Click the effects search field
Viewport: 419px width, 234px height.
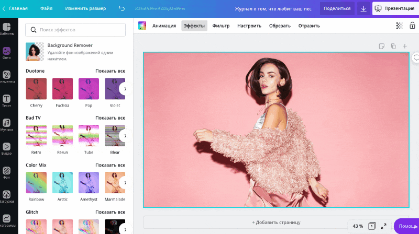[75, 30]
